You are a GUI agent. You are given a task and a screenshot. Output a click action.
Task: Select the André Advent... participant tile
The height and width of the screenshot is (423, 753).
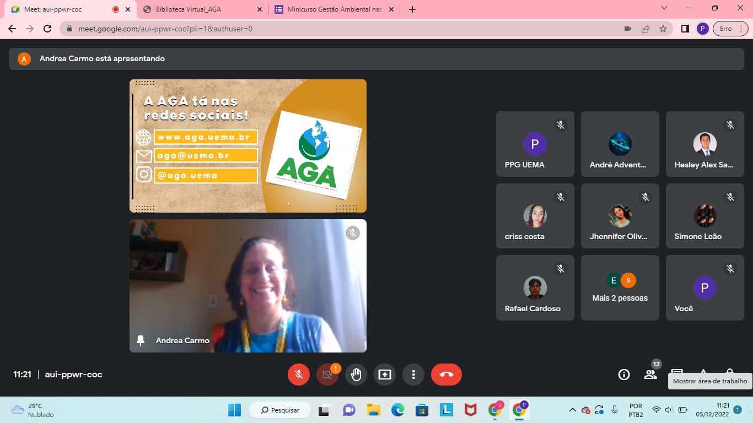pyautogui.click(x=620, y=144)
